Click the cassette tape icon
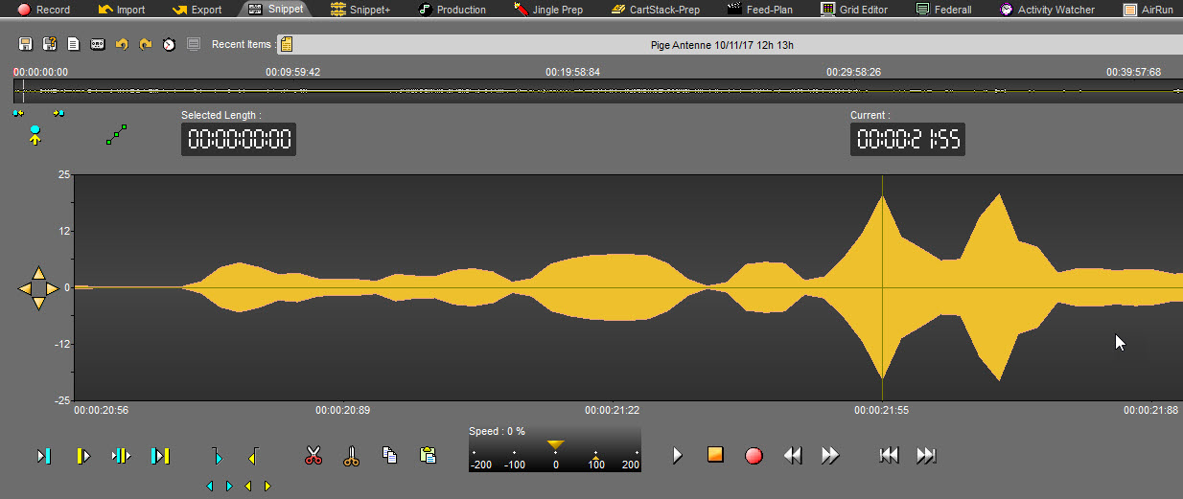The width and height of the screenshot is (1183, 499). (x=98, y=45)
